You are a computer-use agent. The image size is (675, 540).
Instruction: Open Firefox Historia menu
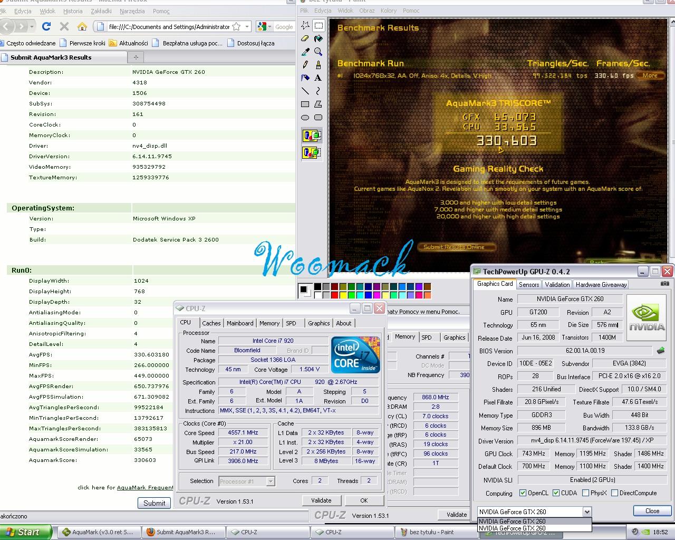[73, 11]
